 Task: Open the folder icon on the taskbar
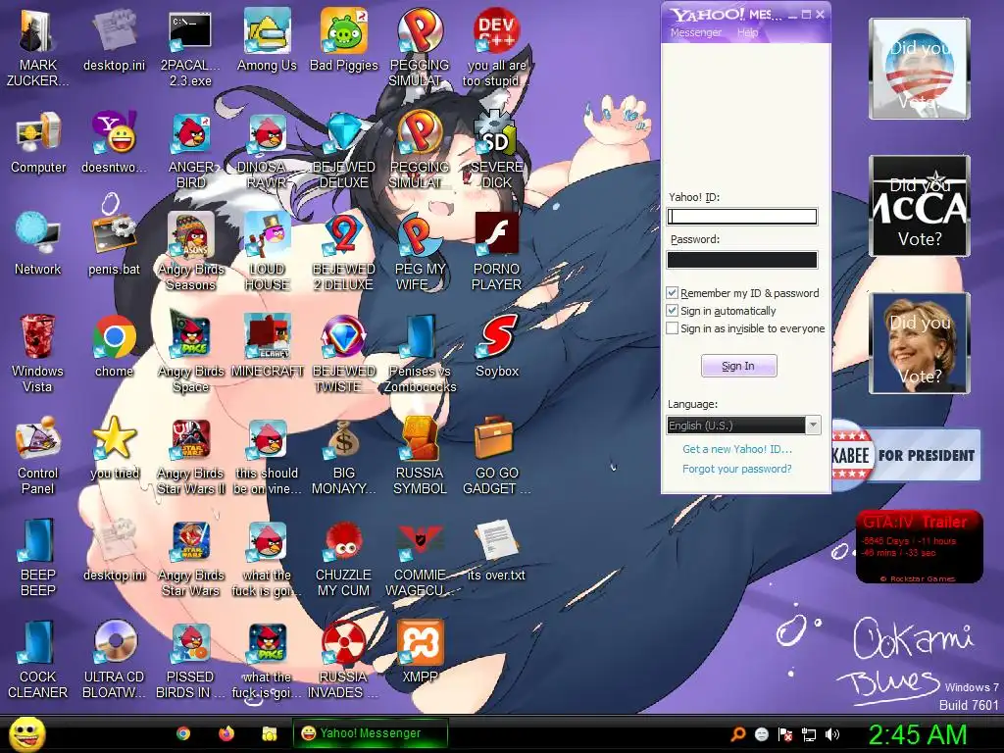[x=269, y=733]
